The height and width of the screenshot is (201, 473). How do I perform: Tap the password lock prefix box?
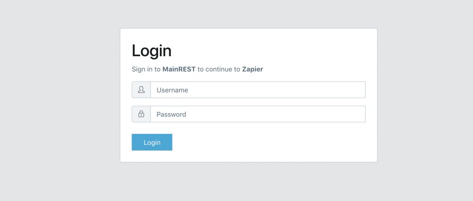point(141,114)
